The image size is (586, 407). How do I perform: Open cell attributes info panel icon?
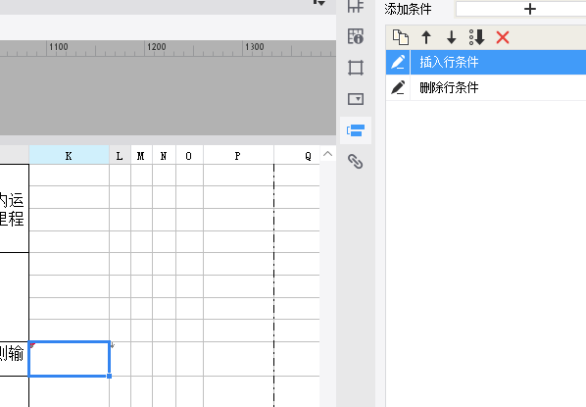tap(356, 36)
